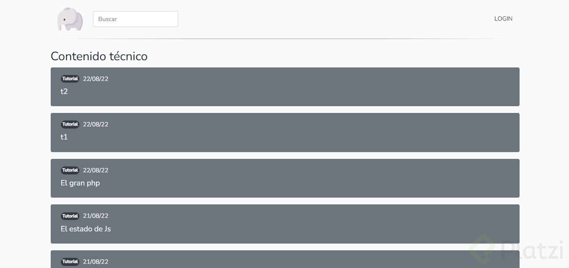Image resolution: width=569 pixels, height=268 pixels.
Task: Click Tutorial badge on the last partially visible post
Action: 70,262
